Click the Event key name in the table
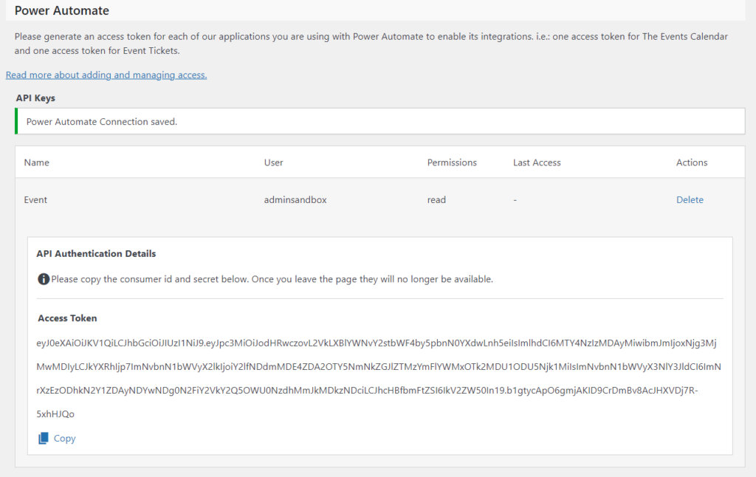 [x=35, y=199]
